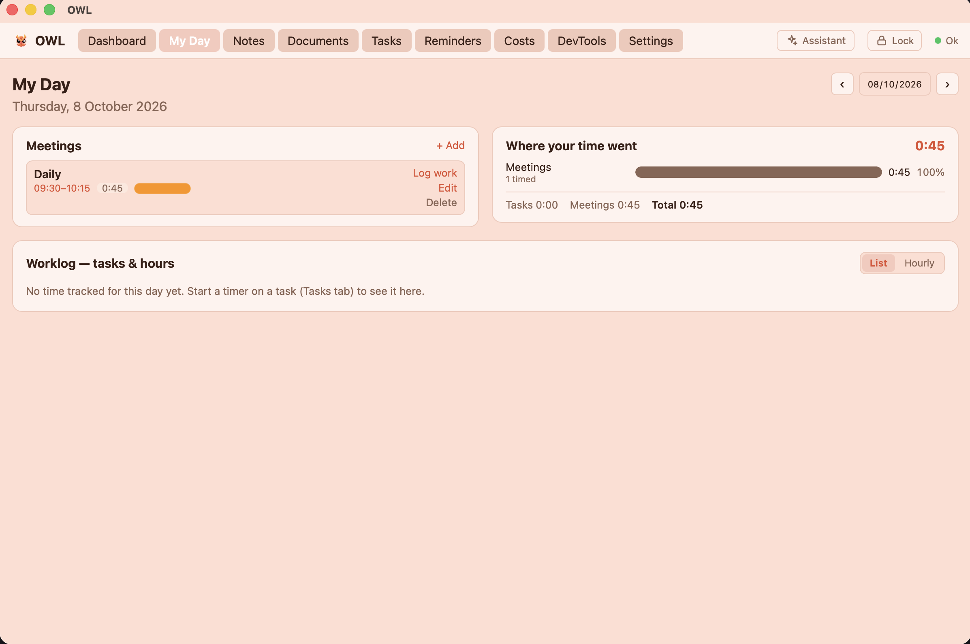Open the Reminders tab
The height and width of the screenshot is (644, 970).
coord(453,41)
